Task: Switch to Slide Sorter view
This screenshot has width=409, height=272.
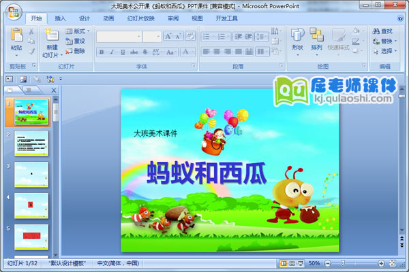Action: [x=292, y=263]
